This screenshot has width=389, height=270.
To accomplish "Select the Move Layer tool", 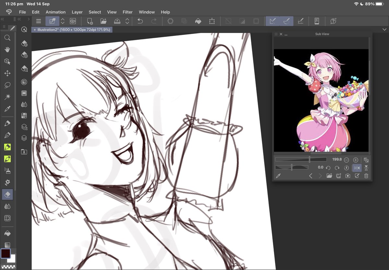I will [x=7, y=73].
